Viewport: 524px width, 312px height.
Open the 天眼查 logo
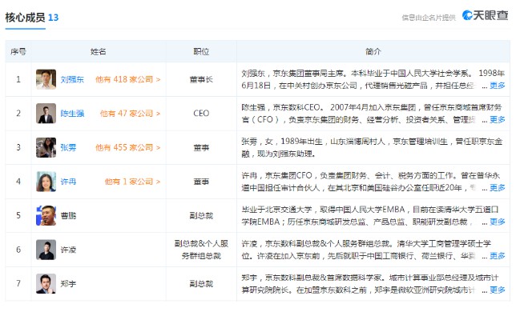[485, 15]
